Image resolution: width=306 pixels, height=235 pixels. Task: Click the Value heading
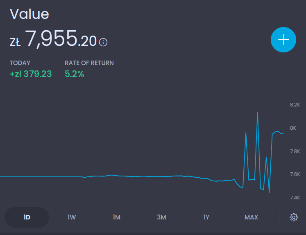(29, 14)
